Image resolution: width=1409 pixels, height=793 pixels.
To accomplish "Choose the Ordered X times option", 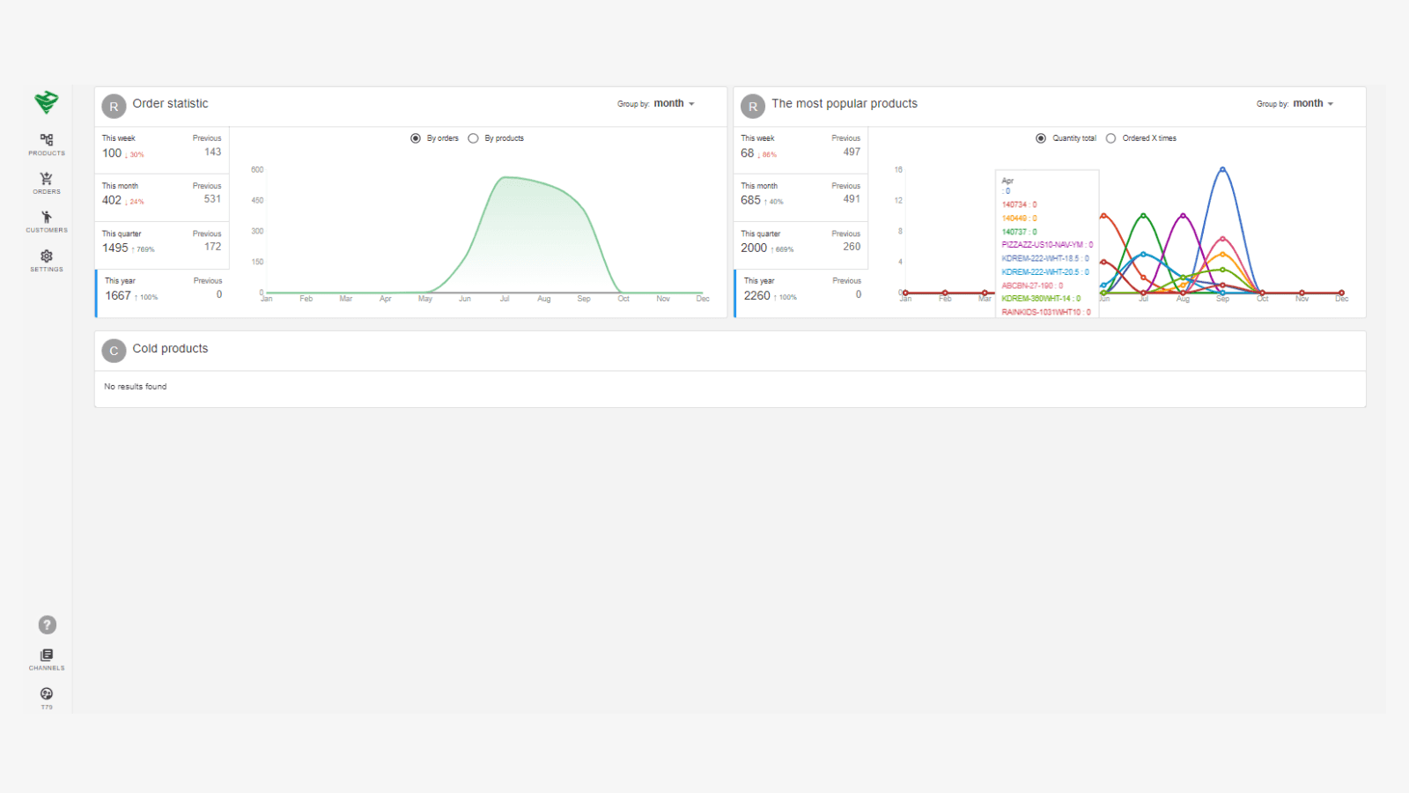I will (1111, 138).
